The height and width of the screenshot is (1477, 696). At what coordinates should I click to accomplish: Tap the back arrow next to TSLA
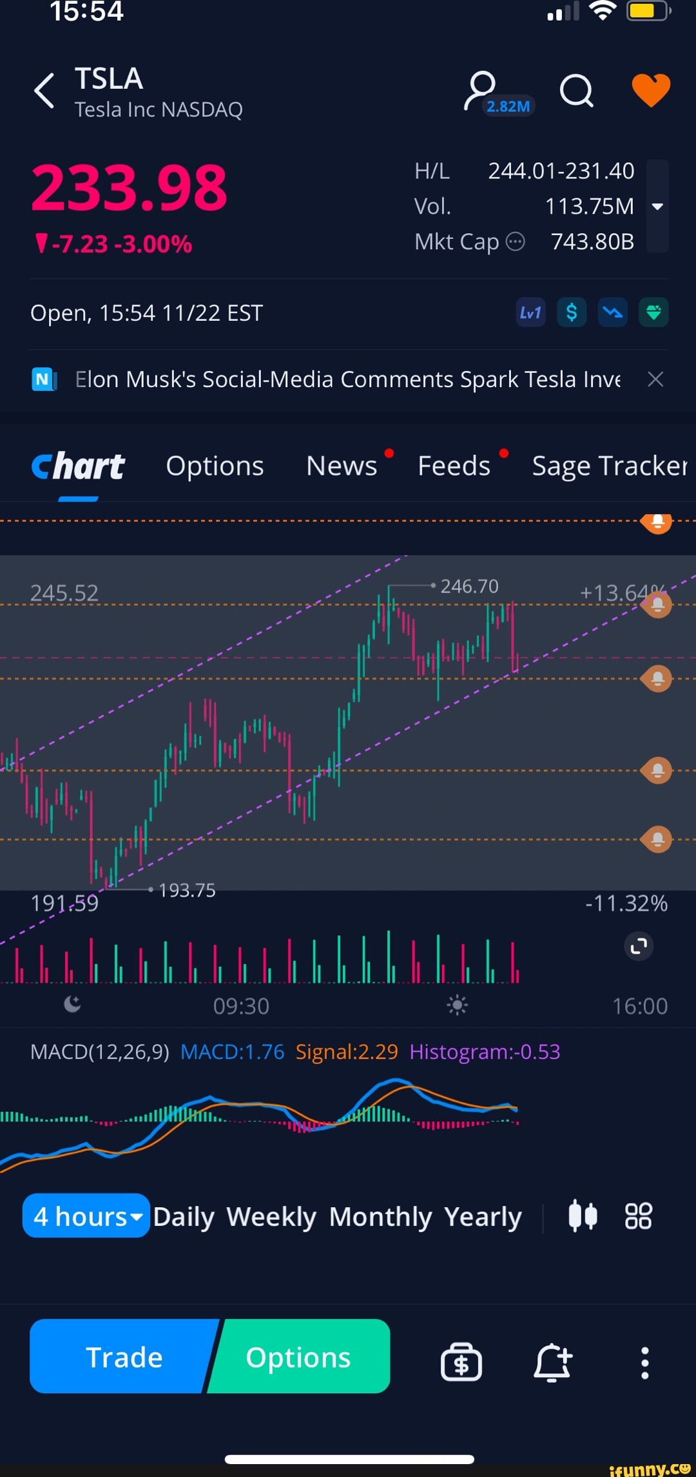tap(44, 91)
